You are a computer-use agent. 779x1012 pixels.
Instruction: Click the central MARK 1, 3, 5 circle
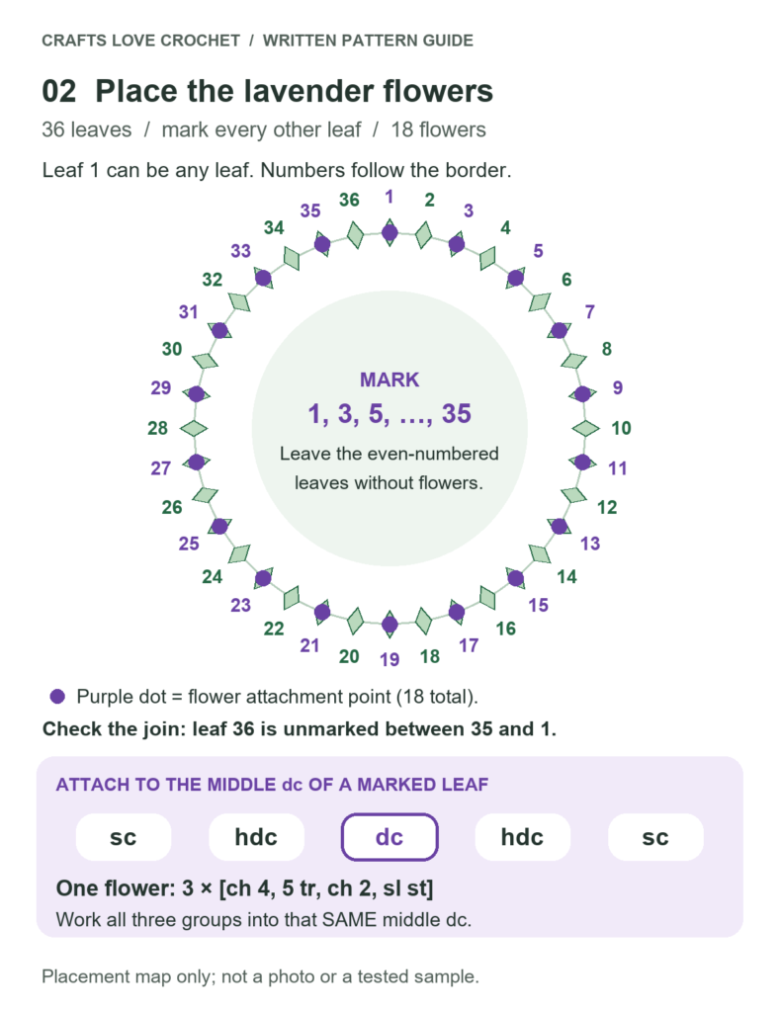(389, 428)
